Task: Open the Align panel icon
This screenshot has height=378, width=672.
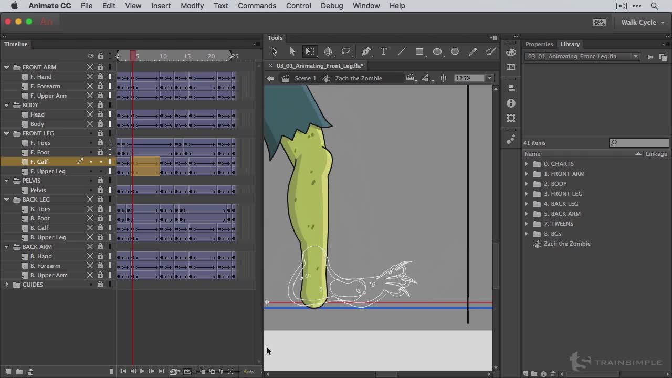Action: click(511, 88)
